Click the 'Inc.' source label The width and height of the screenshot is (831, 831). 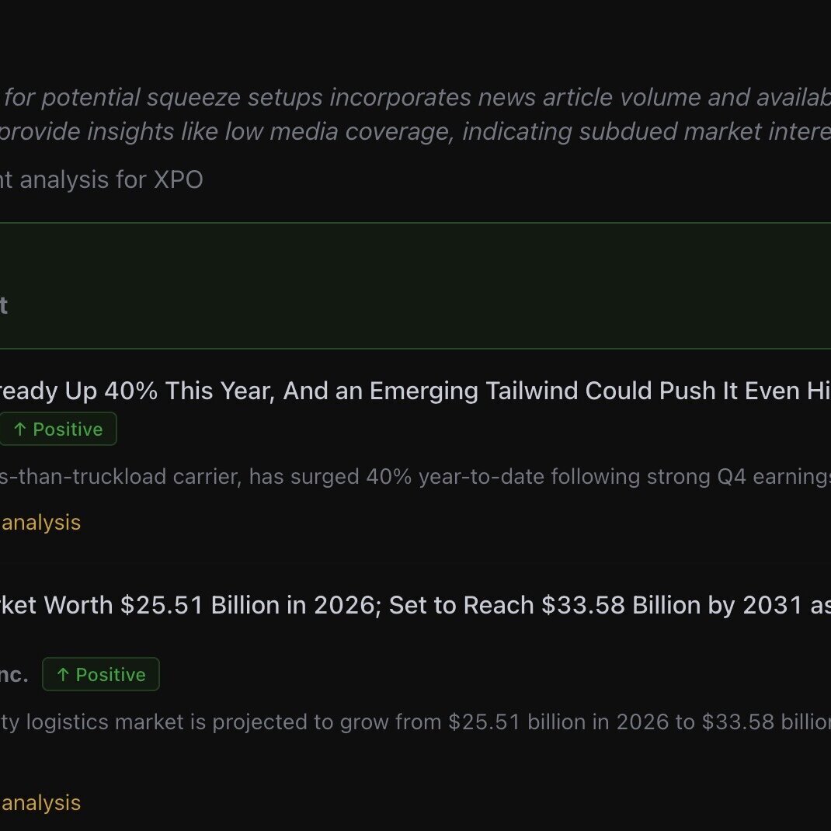tap(14, 675)
